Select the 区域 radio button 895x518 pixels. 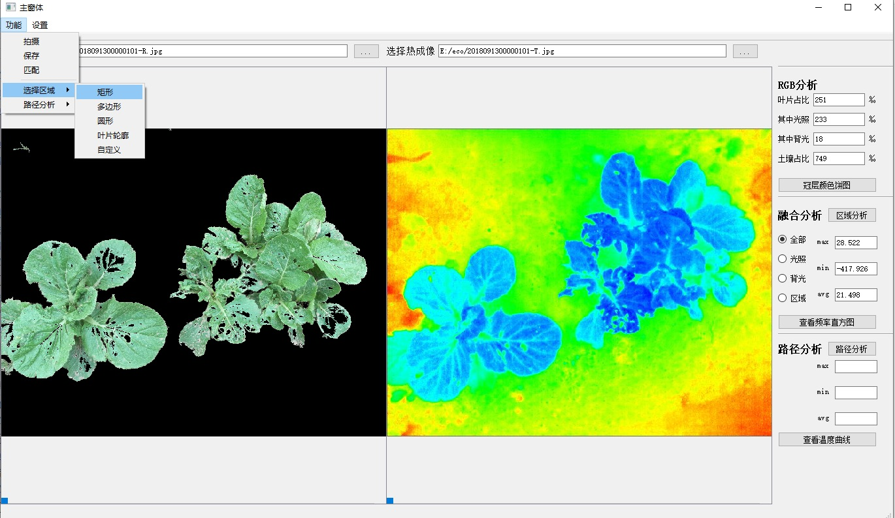tap(783, 298)
